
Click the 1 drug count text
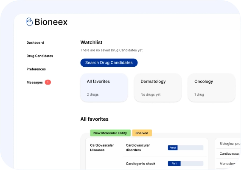click(x=199, y=94)
